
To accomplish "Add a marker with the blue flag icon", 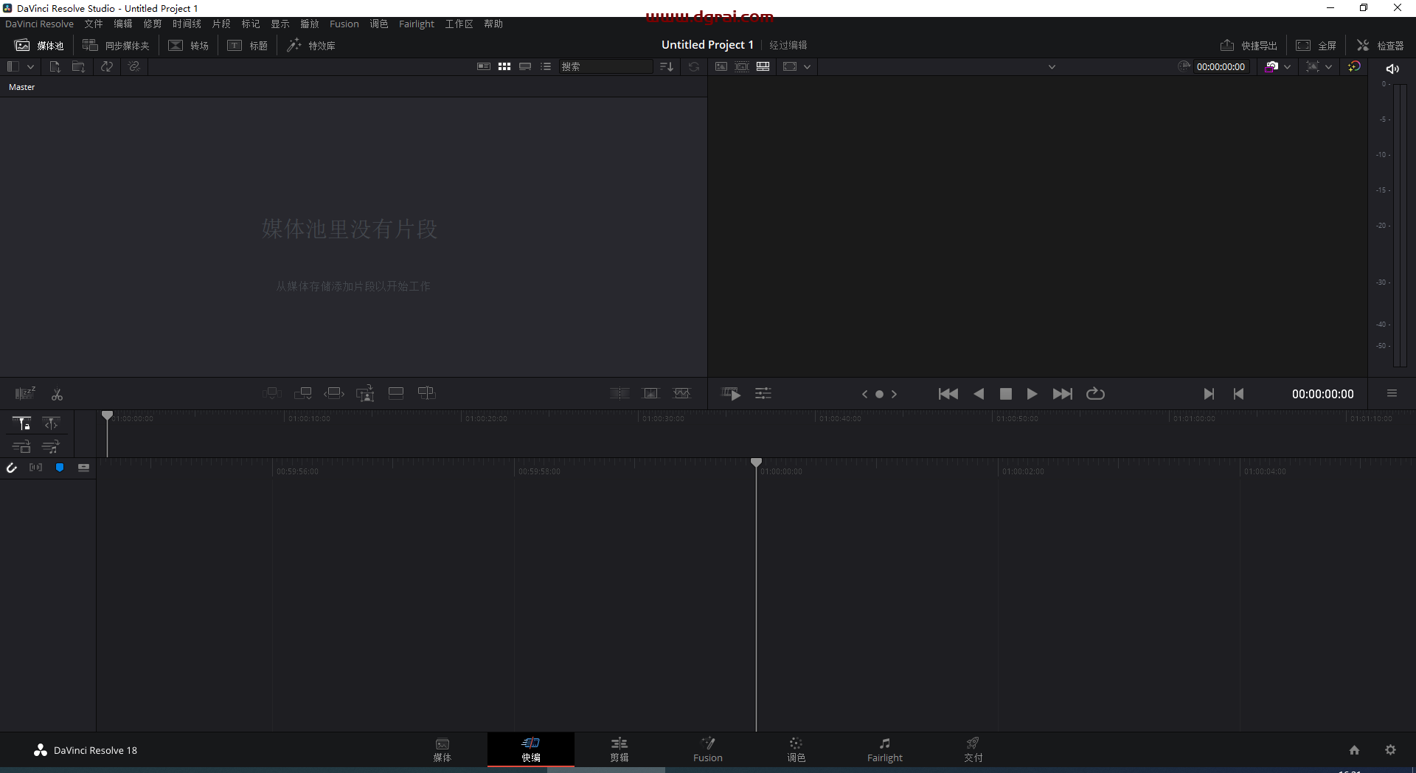I will [x=60, y=467].
